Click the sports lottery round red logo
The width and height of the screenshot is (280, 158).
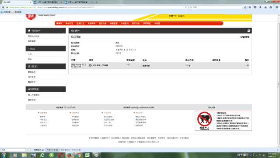31,17
